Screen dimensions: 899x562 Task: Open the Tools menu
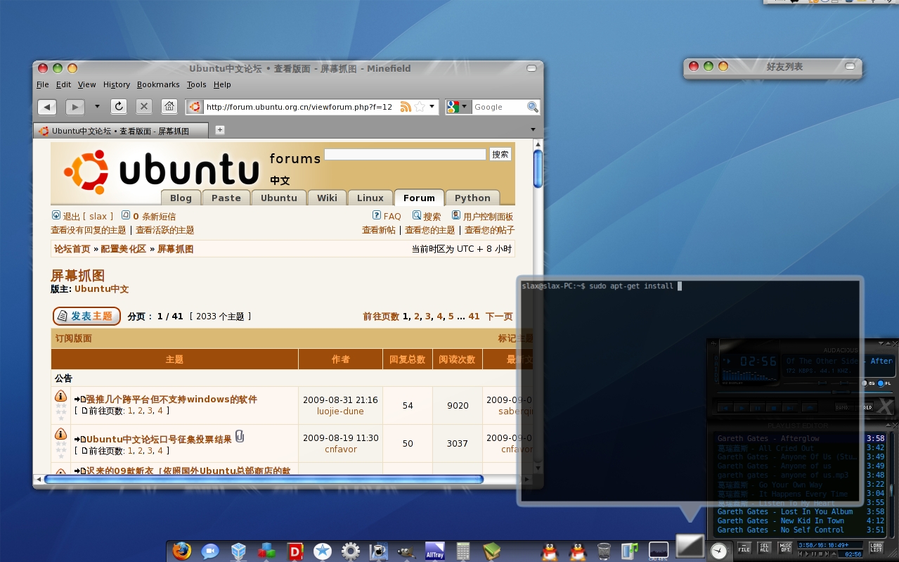pyautogui.click(x=197, y=84)
